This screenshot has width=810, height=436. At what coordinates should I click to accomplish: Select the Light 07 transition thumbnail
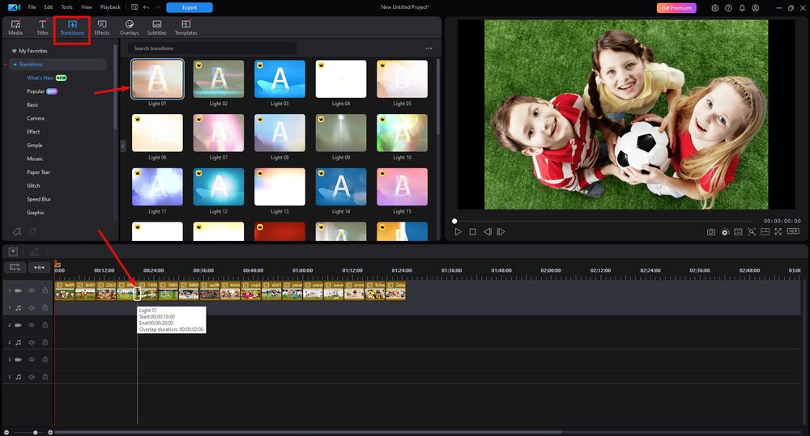(219, 132)
